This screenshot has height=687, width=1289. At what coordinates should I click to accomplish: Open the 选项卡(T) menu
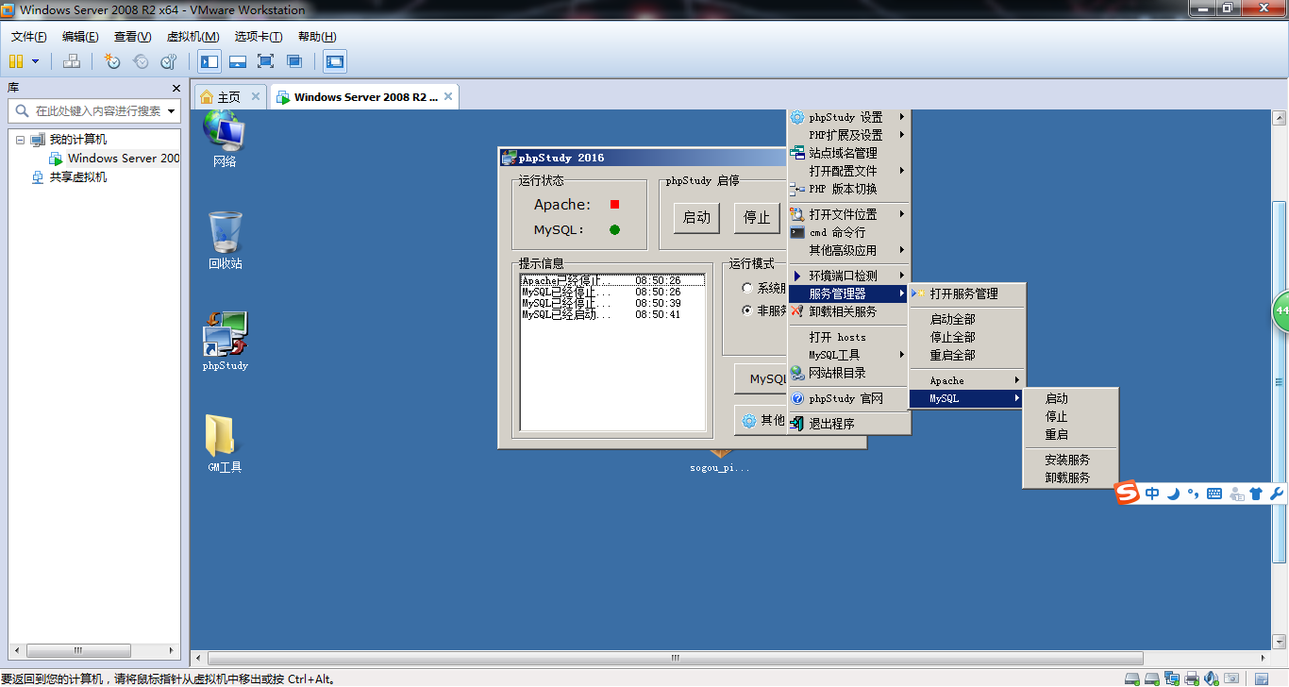click(259, 37)
